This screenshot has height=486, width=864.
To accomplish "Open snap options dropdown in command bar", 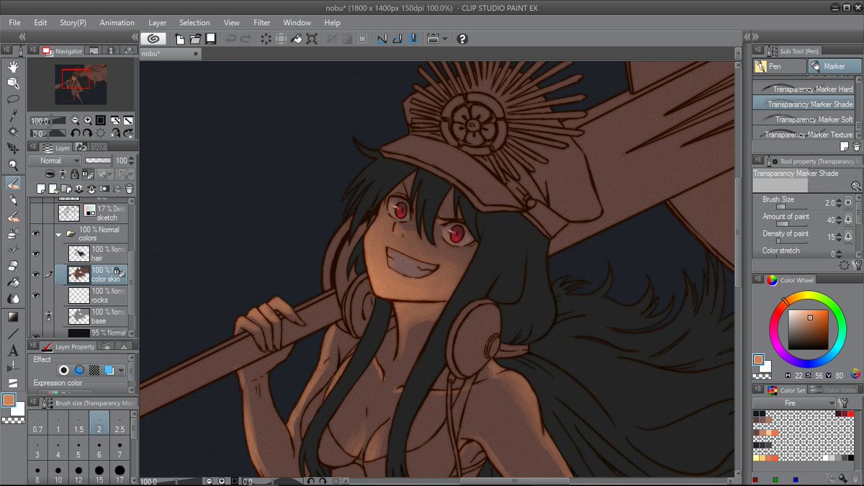I will click(446, 39).
